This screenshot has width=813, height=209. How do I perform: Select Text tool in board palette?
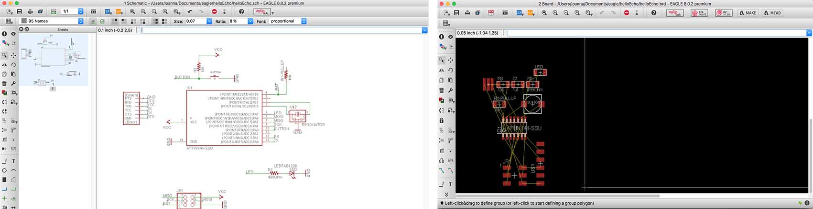click(x=450, y=184)
